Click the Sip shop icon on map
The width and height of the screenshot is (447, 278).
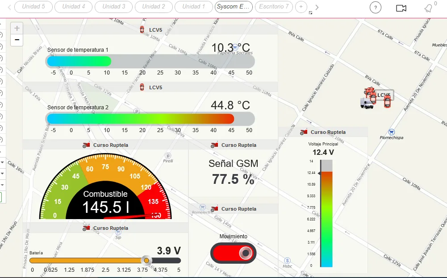pyautogui.click(x=118, y=232)
